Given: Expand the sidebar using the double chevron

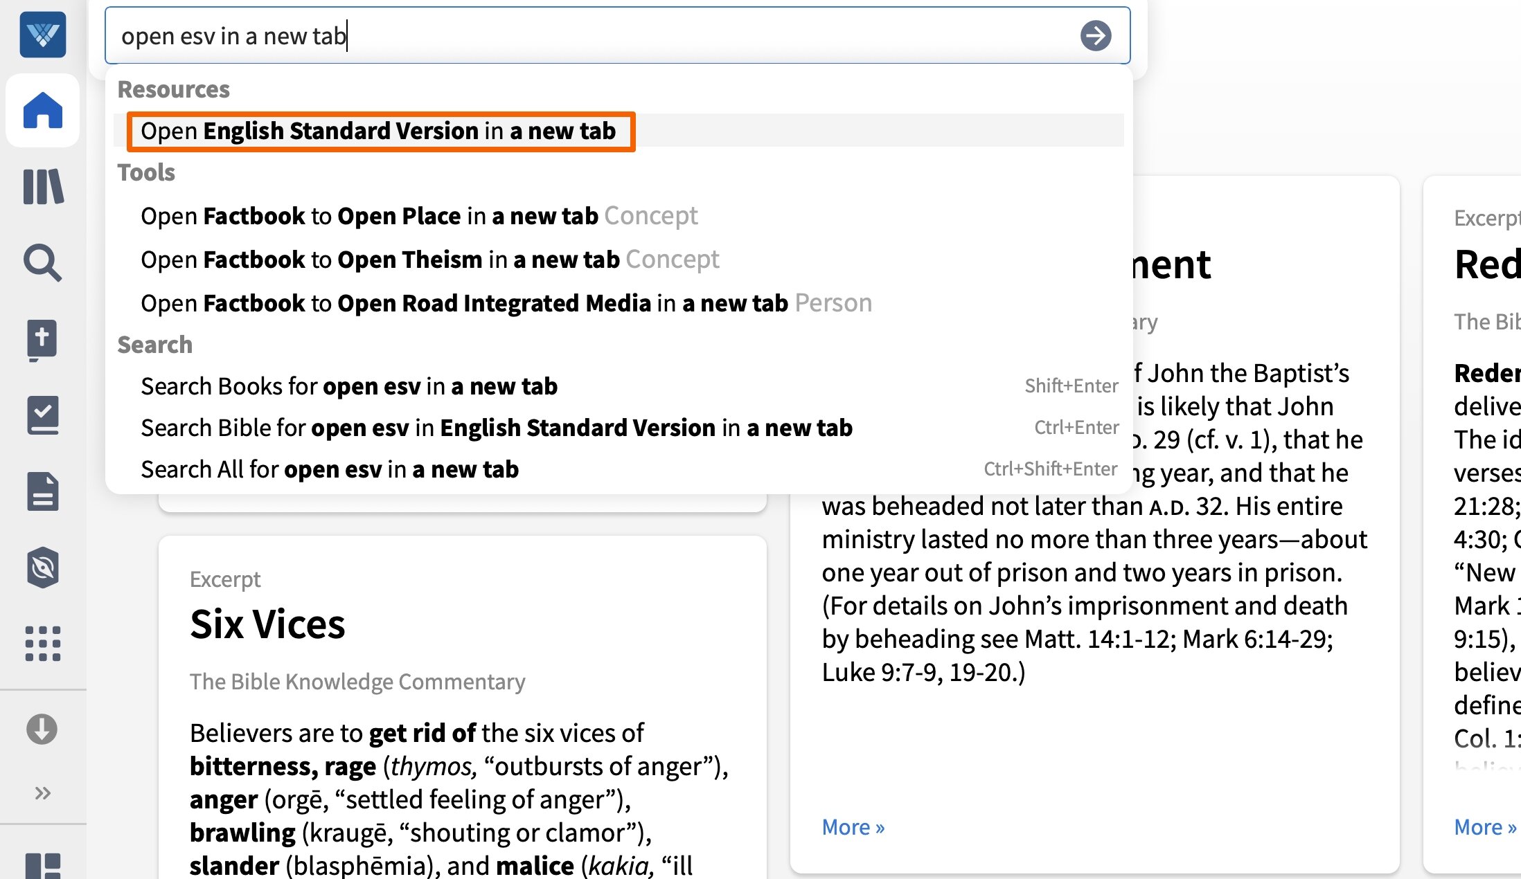Looking at the screenshot, I should (x=42, y=792).
